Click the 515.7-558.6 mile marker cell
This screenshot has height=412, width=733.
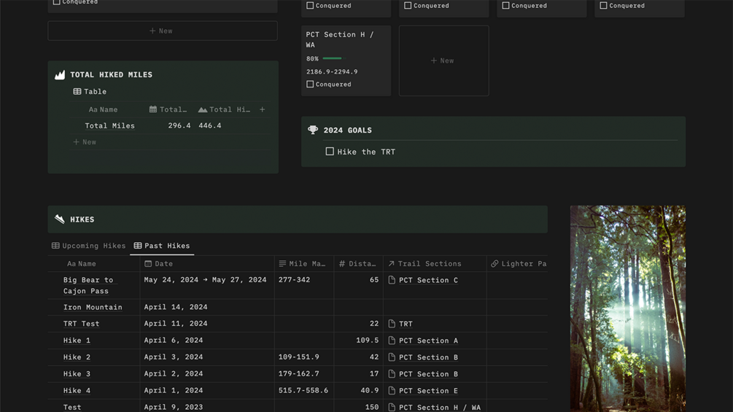pyautogui.click(x=303, y=390)
